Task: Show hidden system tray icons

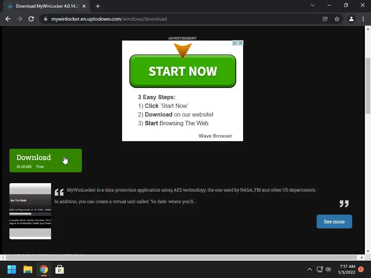Action: [309, 269]
